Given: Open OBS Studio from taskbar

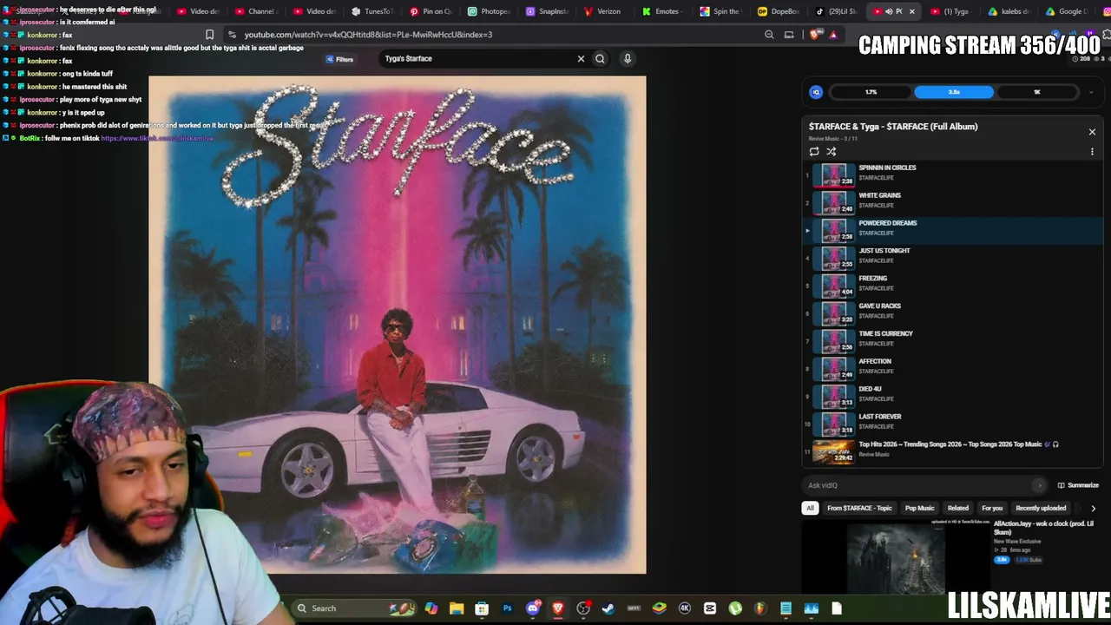Looking at the screenshot, I should click(x=583, y=609).
